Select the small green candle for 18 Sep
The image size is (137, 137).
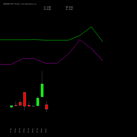point(12,106)
